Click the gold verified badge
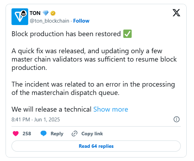 point(53,13)
